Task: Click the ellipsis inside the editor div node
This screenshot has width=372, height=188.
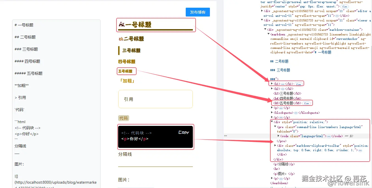Action: coord(337,16)
